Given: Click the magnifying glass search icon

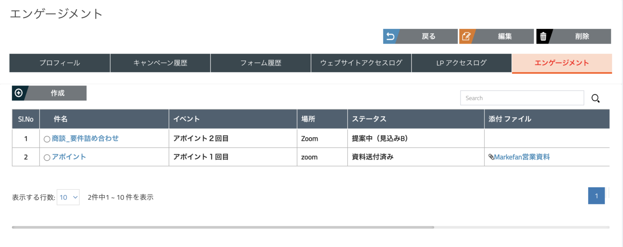Looking at the screenshot, I should pyautogui.click(x=595, y=98).
